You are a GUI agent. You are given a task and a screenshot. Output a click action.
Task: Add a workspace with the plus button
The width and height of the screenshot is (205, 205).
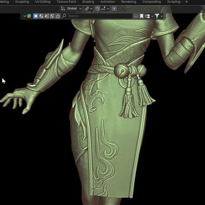click(186, 2)
